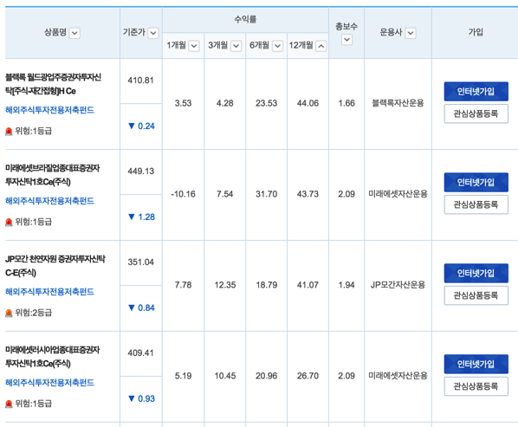Click 수익률 column group header
The width and height of the screenshot is (518, 427).
pyautogui.click(x=245, y=19)
